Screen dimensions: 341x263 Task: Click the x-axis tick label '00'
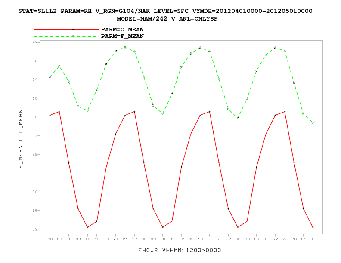[x=50, y=239]
